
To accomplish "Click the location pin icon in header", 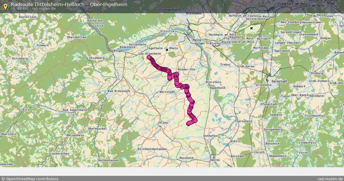I will point(5,6).
